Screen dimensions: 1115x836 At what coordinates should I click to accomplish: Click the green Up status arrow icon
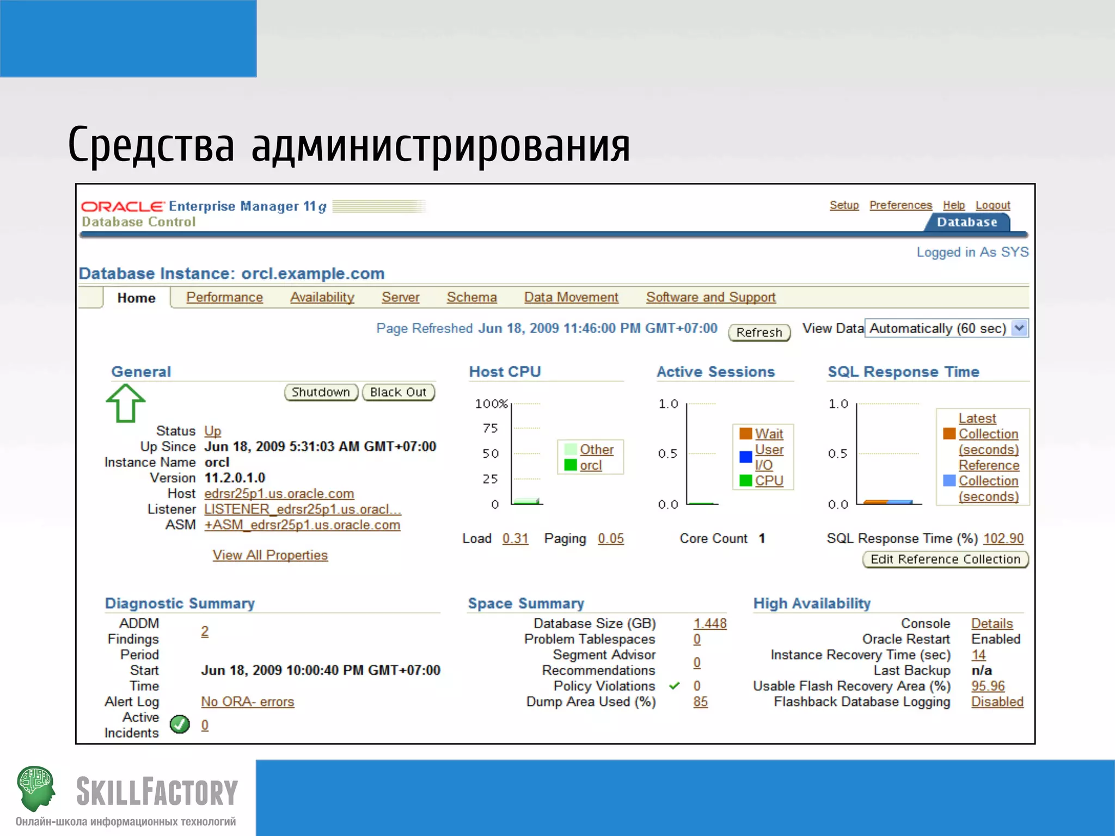[x=126, y=403]
